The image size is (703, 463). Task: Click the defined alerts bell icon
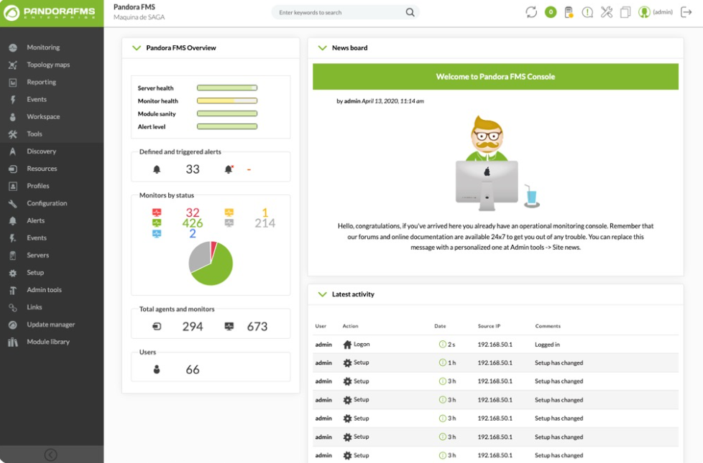click(157, 169)
